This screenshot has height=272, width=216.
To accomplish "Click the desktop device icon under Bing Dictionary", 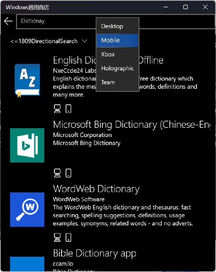I will tap(57, 173).
